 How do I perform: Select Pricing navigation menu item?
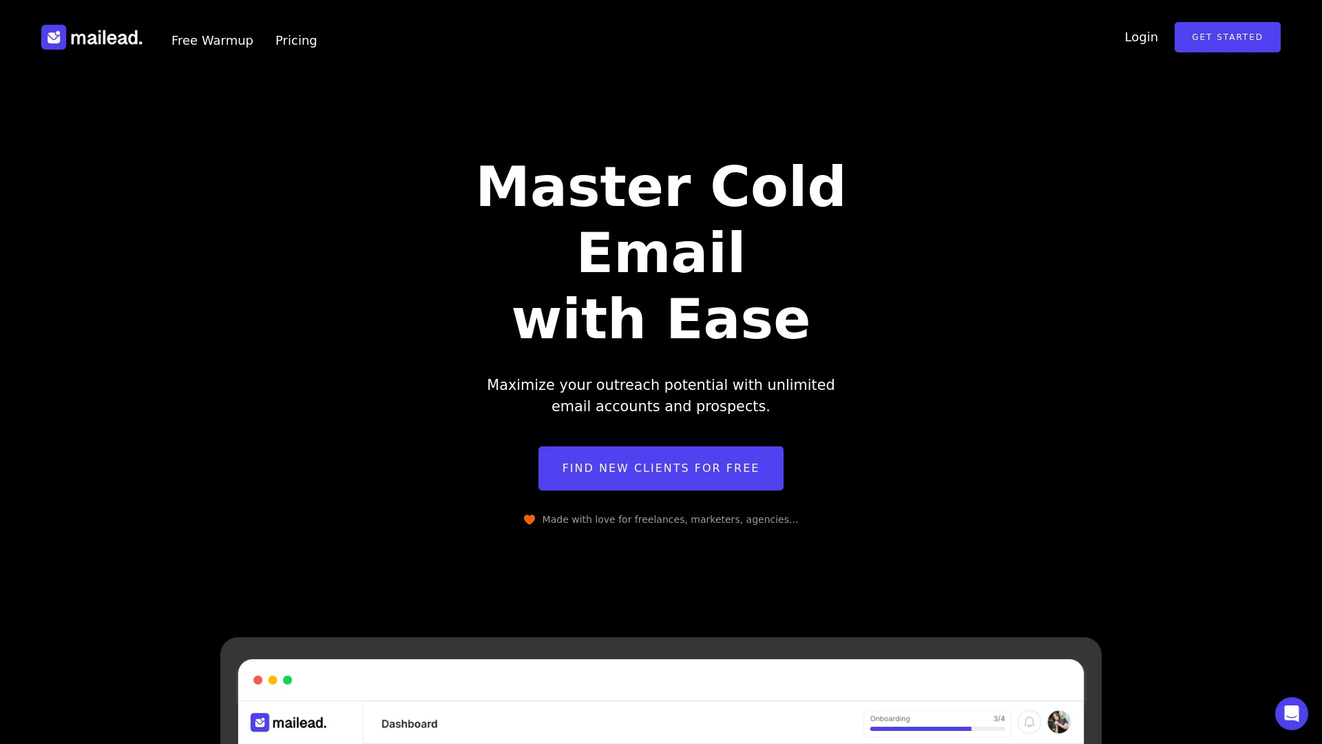(x=296, y=40)
